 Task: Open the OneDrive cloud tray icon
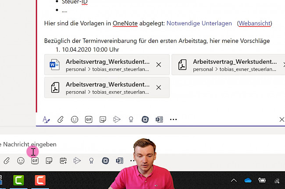click(248, 180)
